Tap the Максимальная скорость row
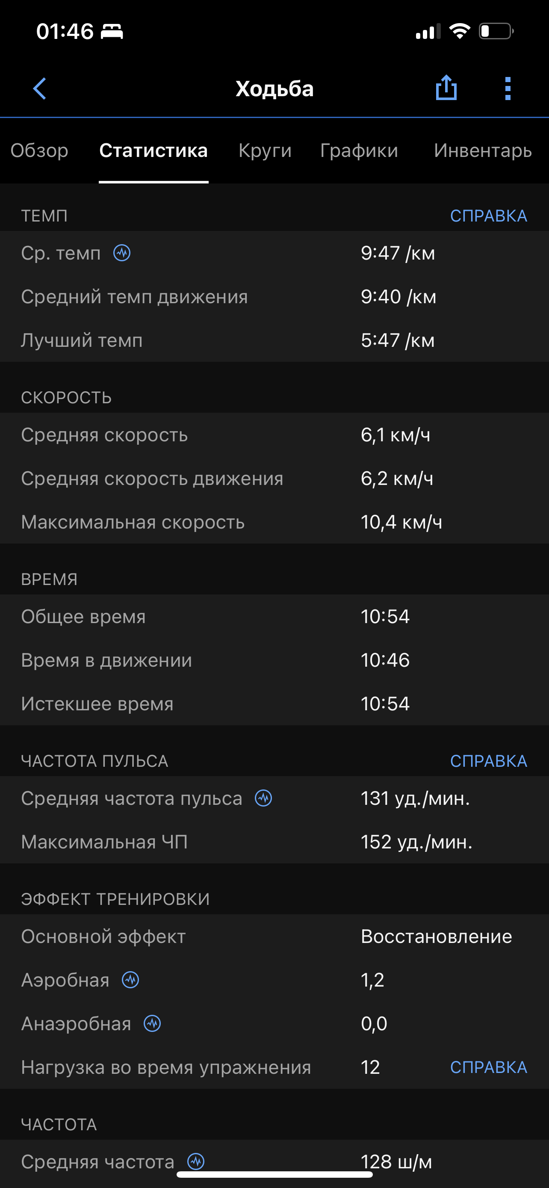Viewport: 549px width, 1188px height. (x=274, y=522)
